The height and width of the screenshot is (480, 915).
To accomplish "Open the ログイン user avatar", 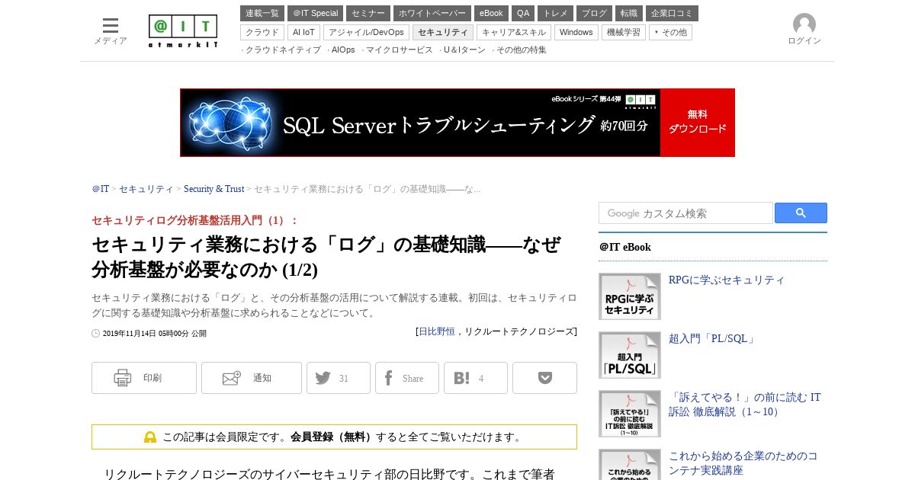I will click(804, 30).
